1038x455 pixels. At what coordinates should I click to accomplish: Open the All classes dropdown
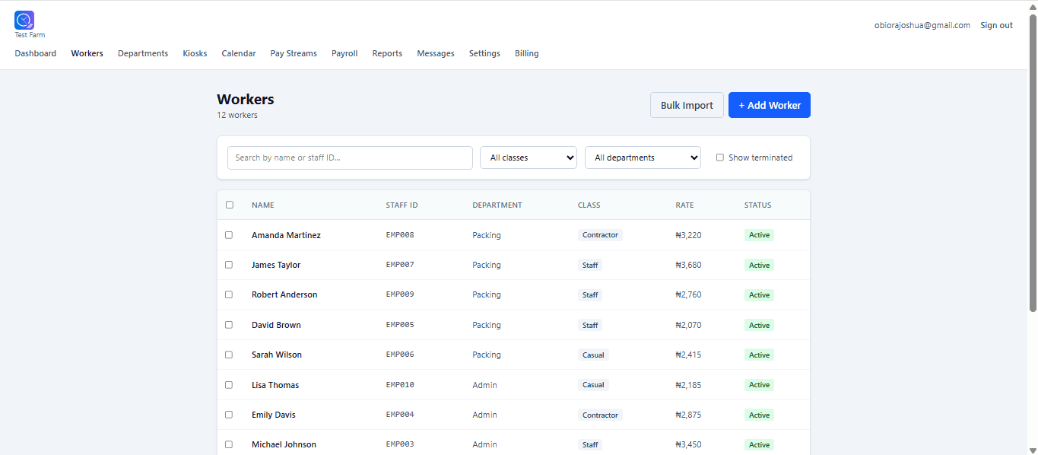coord(529,157)
